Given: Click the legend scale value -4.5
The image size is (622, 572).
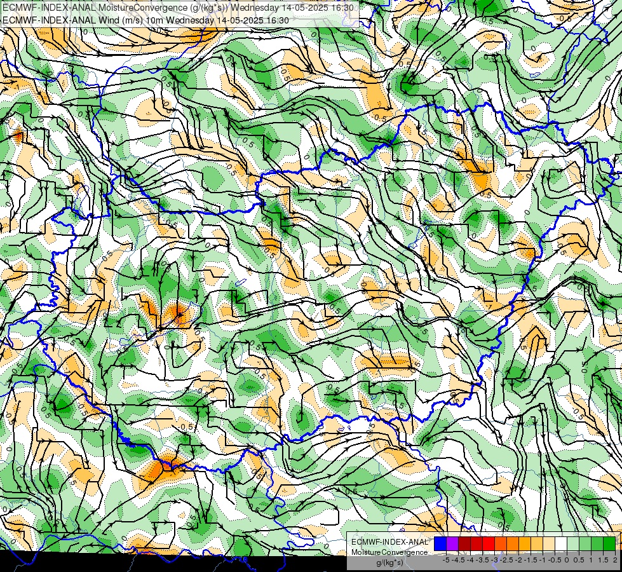Looking at the screenshot, I should (x=459, y=560).
